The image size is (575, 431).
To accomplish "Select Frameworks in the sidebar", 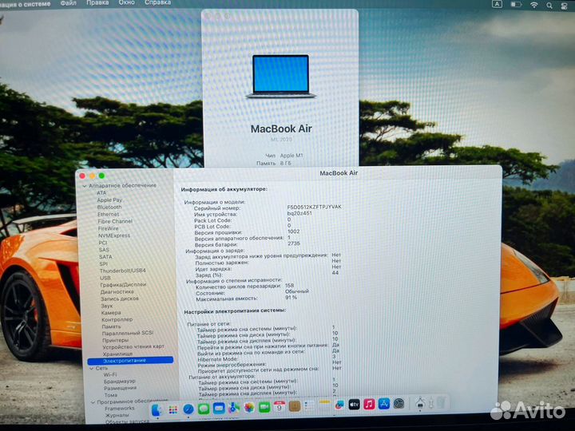I will coord(120,409).
